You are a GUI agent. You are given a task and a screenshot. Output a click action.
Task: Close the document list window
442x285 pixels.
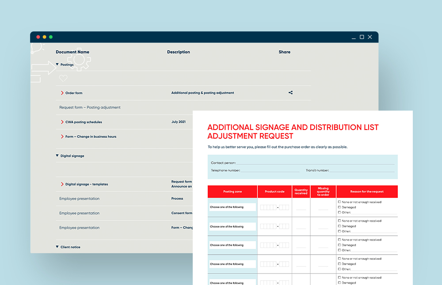(x=370, y=37)
